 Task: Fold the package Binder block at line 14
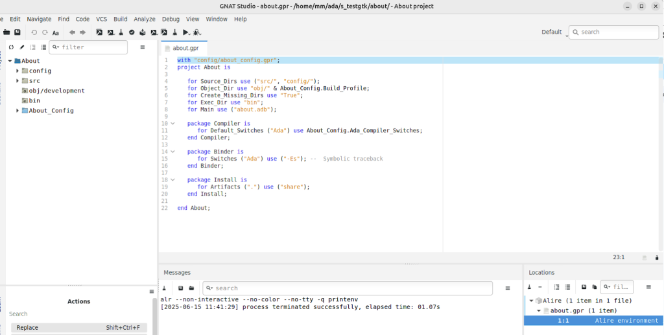coord(172,152)
